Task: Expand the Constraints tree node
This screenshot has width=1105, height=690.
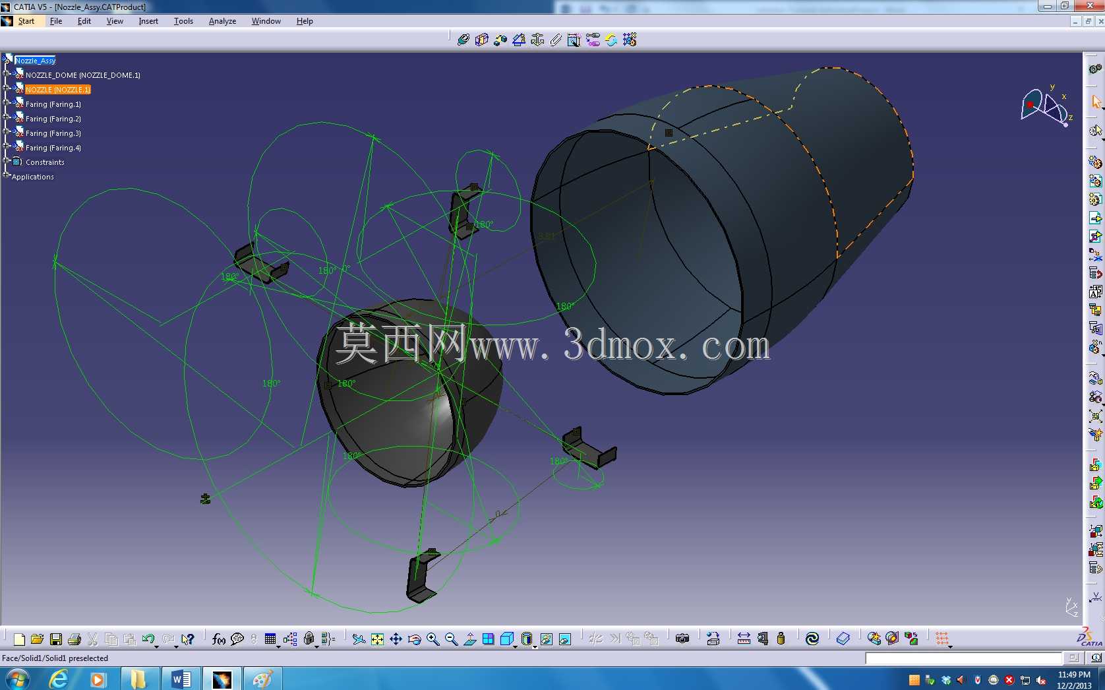Action: 7,160
